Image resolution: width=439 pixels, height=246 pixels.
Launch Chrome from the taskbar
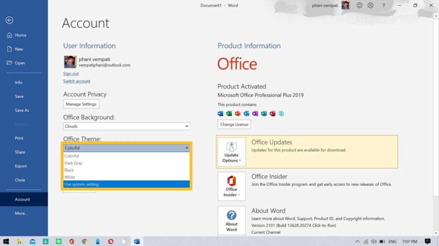click(84, 241)
